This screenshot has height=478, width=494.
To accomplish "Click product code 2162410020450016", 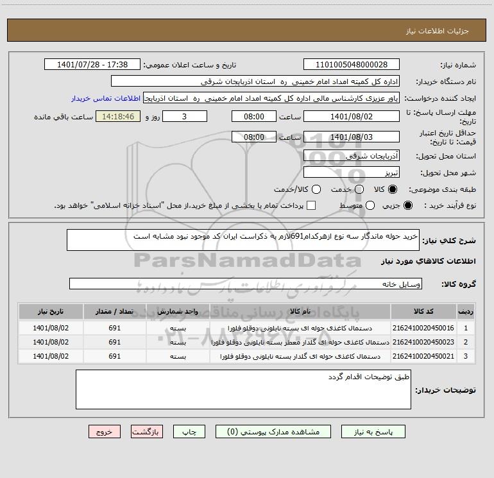I will pyautogui.click(x=423, y=328).
